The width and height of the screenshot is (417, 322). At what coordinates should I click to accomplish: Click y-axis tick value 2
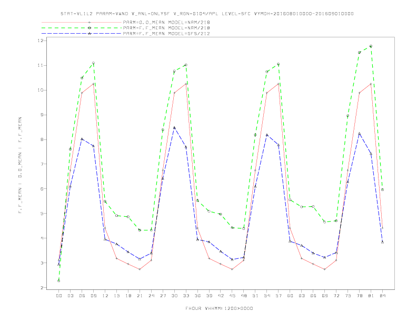tap(42, 287)
